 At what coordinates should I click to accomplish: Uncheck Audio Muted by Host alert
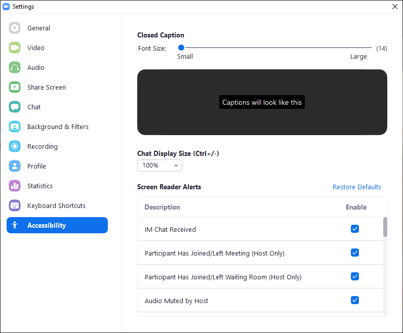tap(355, 300)
